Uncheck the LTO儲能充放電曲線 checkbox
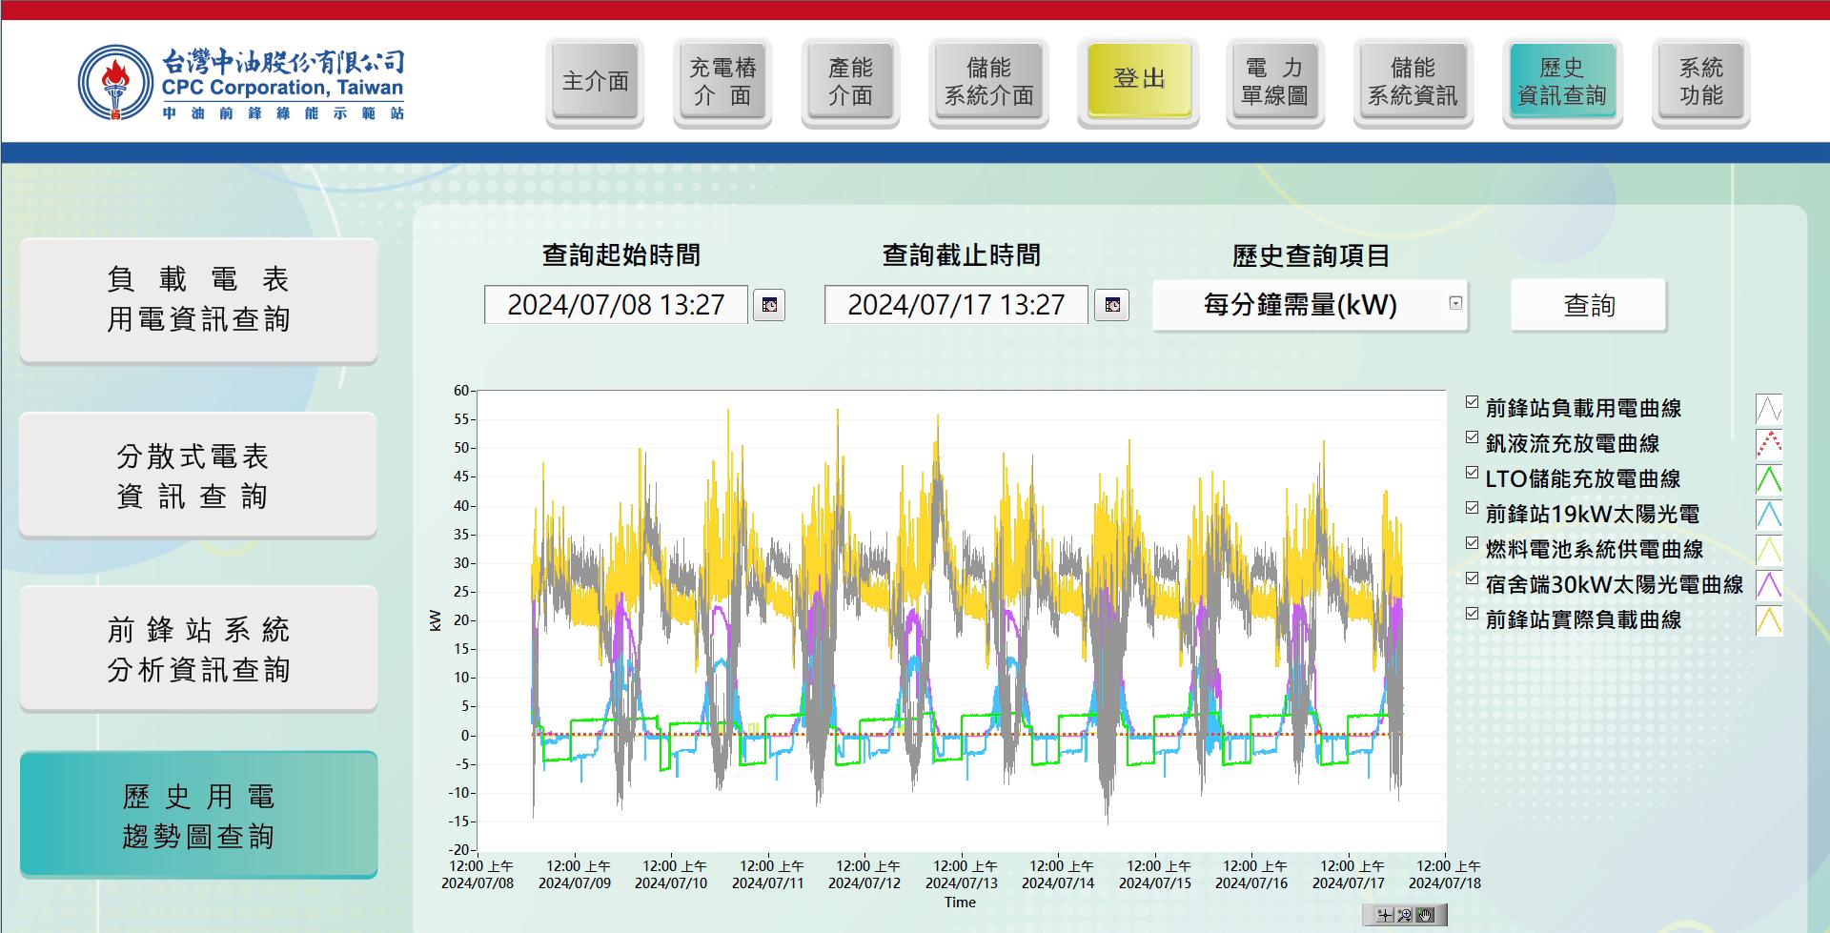This screenshot has width=1830, height=933. click(1472, 473)
